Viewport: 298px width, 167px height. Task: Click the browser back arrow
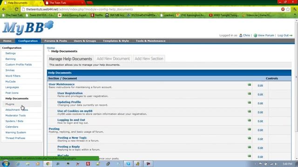[x=4, y=9]
